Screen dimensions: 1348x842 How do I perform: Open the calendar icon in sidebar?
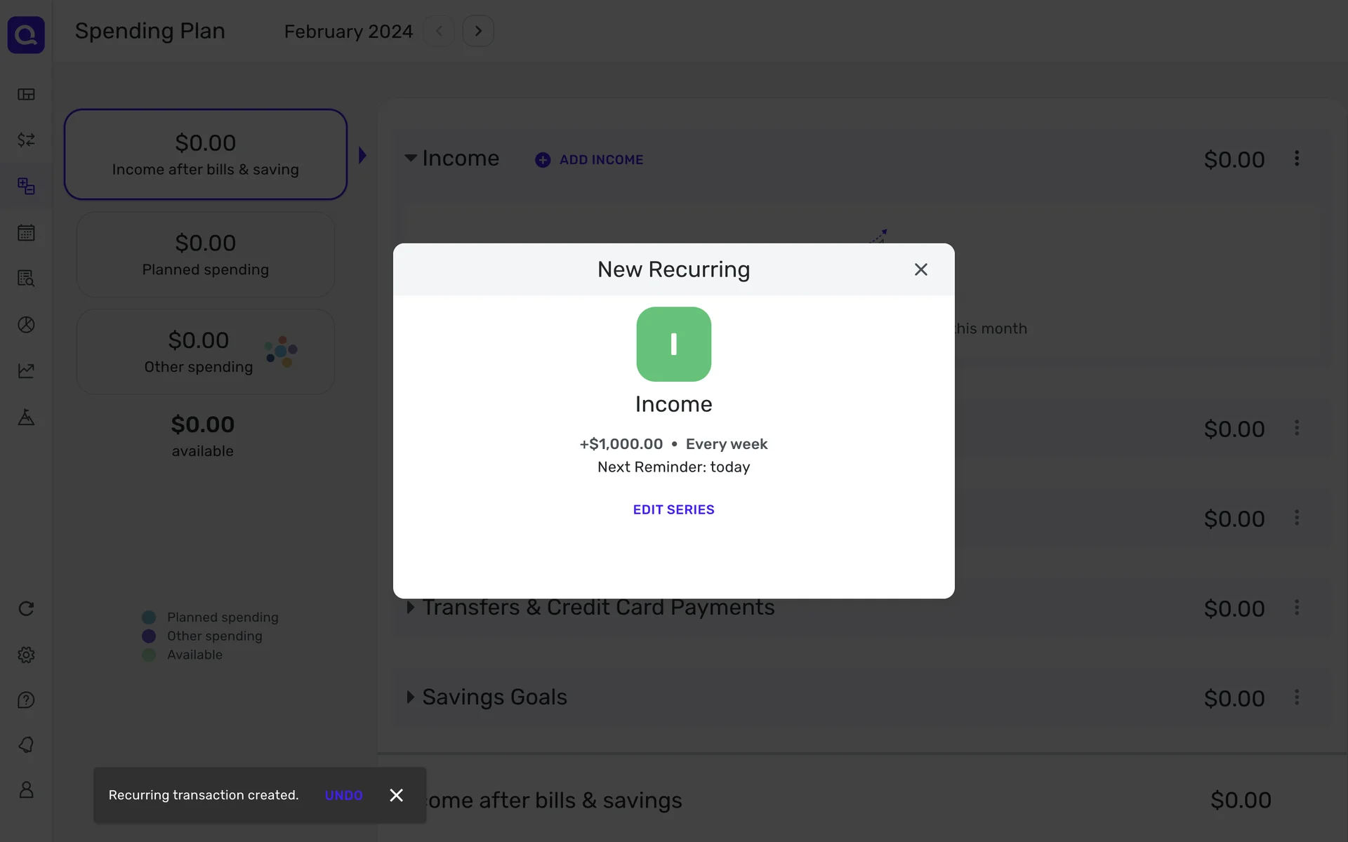click(x=26, y=232)
